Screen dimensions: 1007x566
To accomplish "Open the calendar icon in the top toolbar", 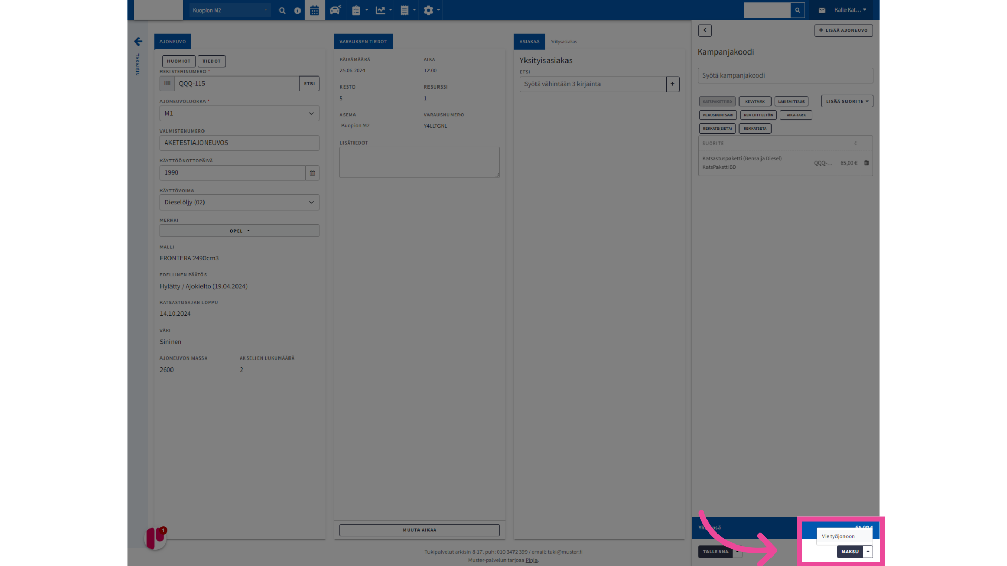I will click(x=315, y=10).
